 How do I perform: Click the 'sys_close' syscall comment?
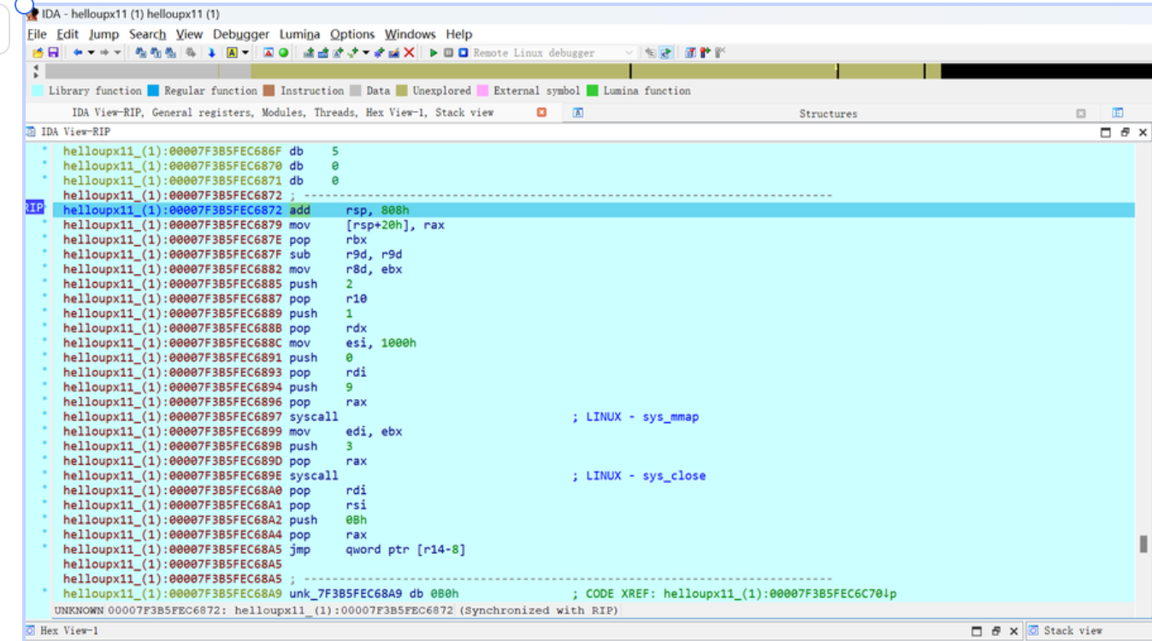coord(639,476)
